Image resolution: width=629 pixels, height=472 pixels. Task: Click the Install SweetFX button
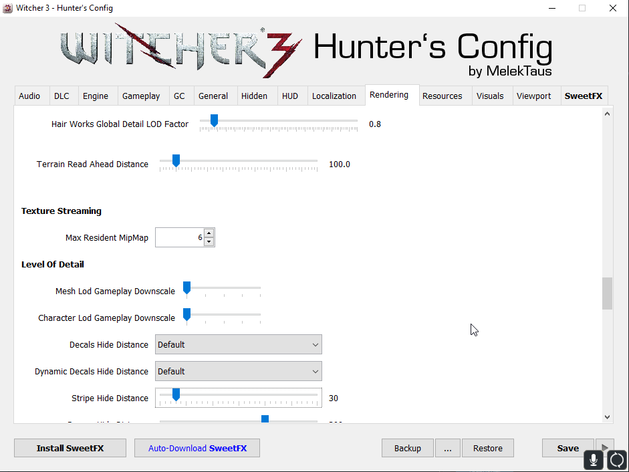[70, 448]
